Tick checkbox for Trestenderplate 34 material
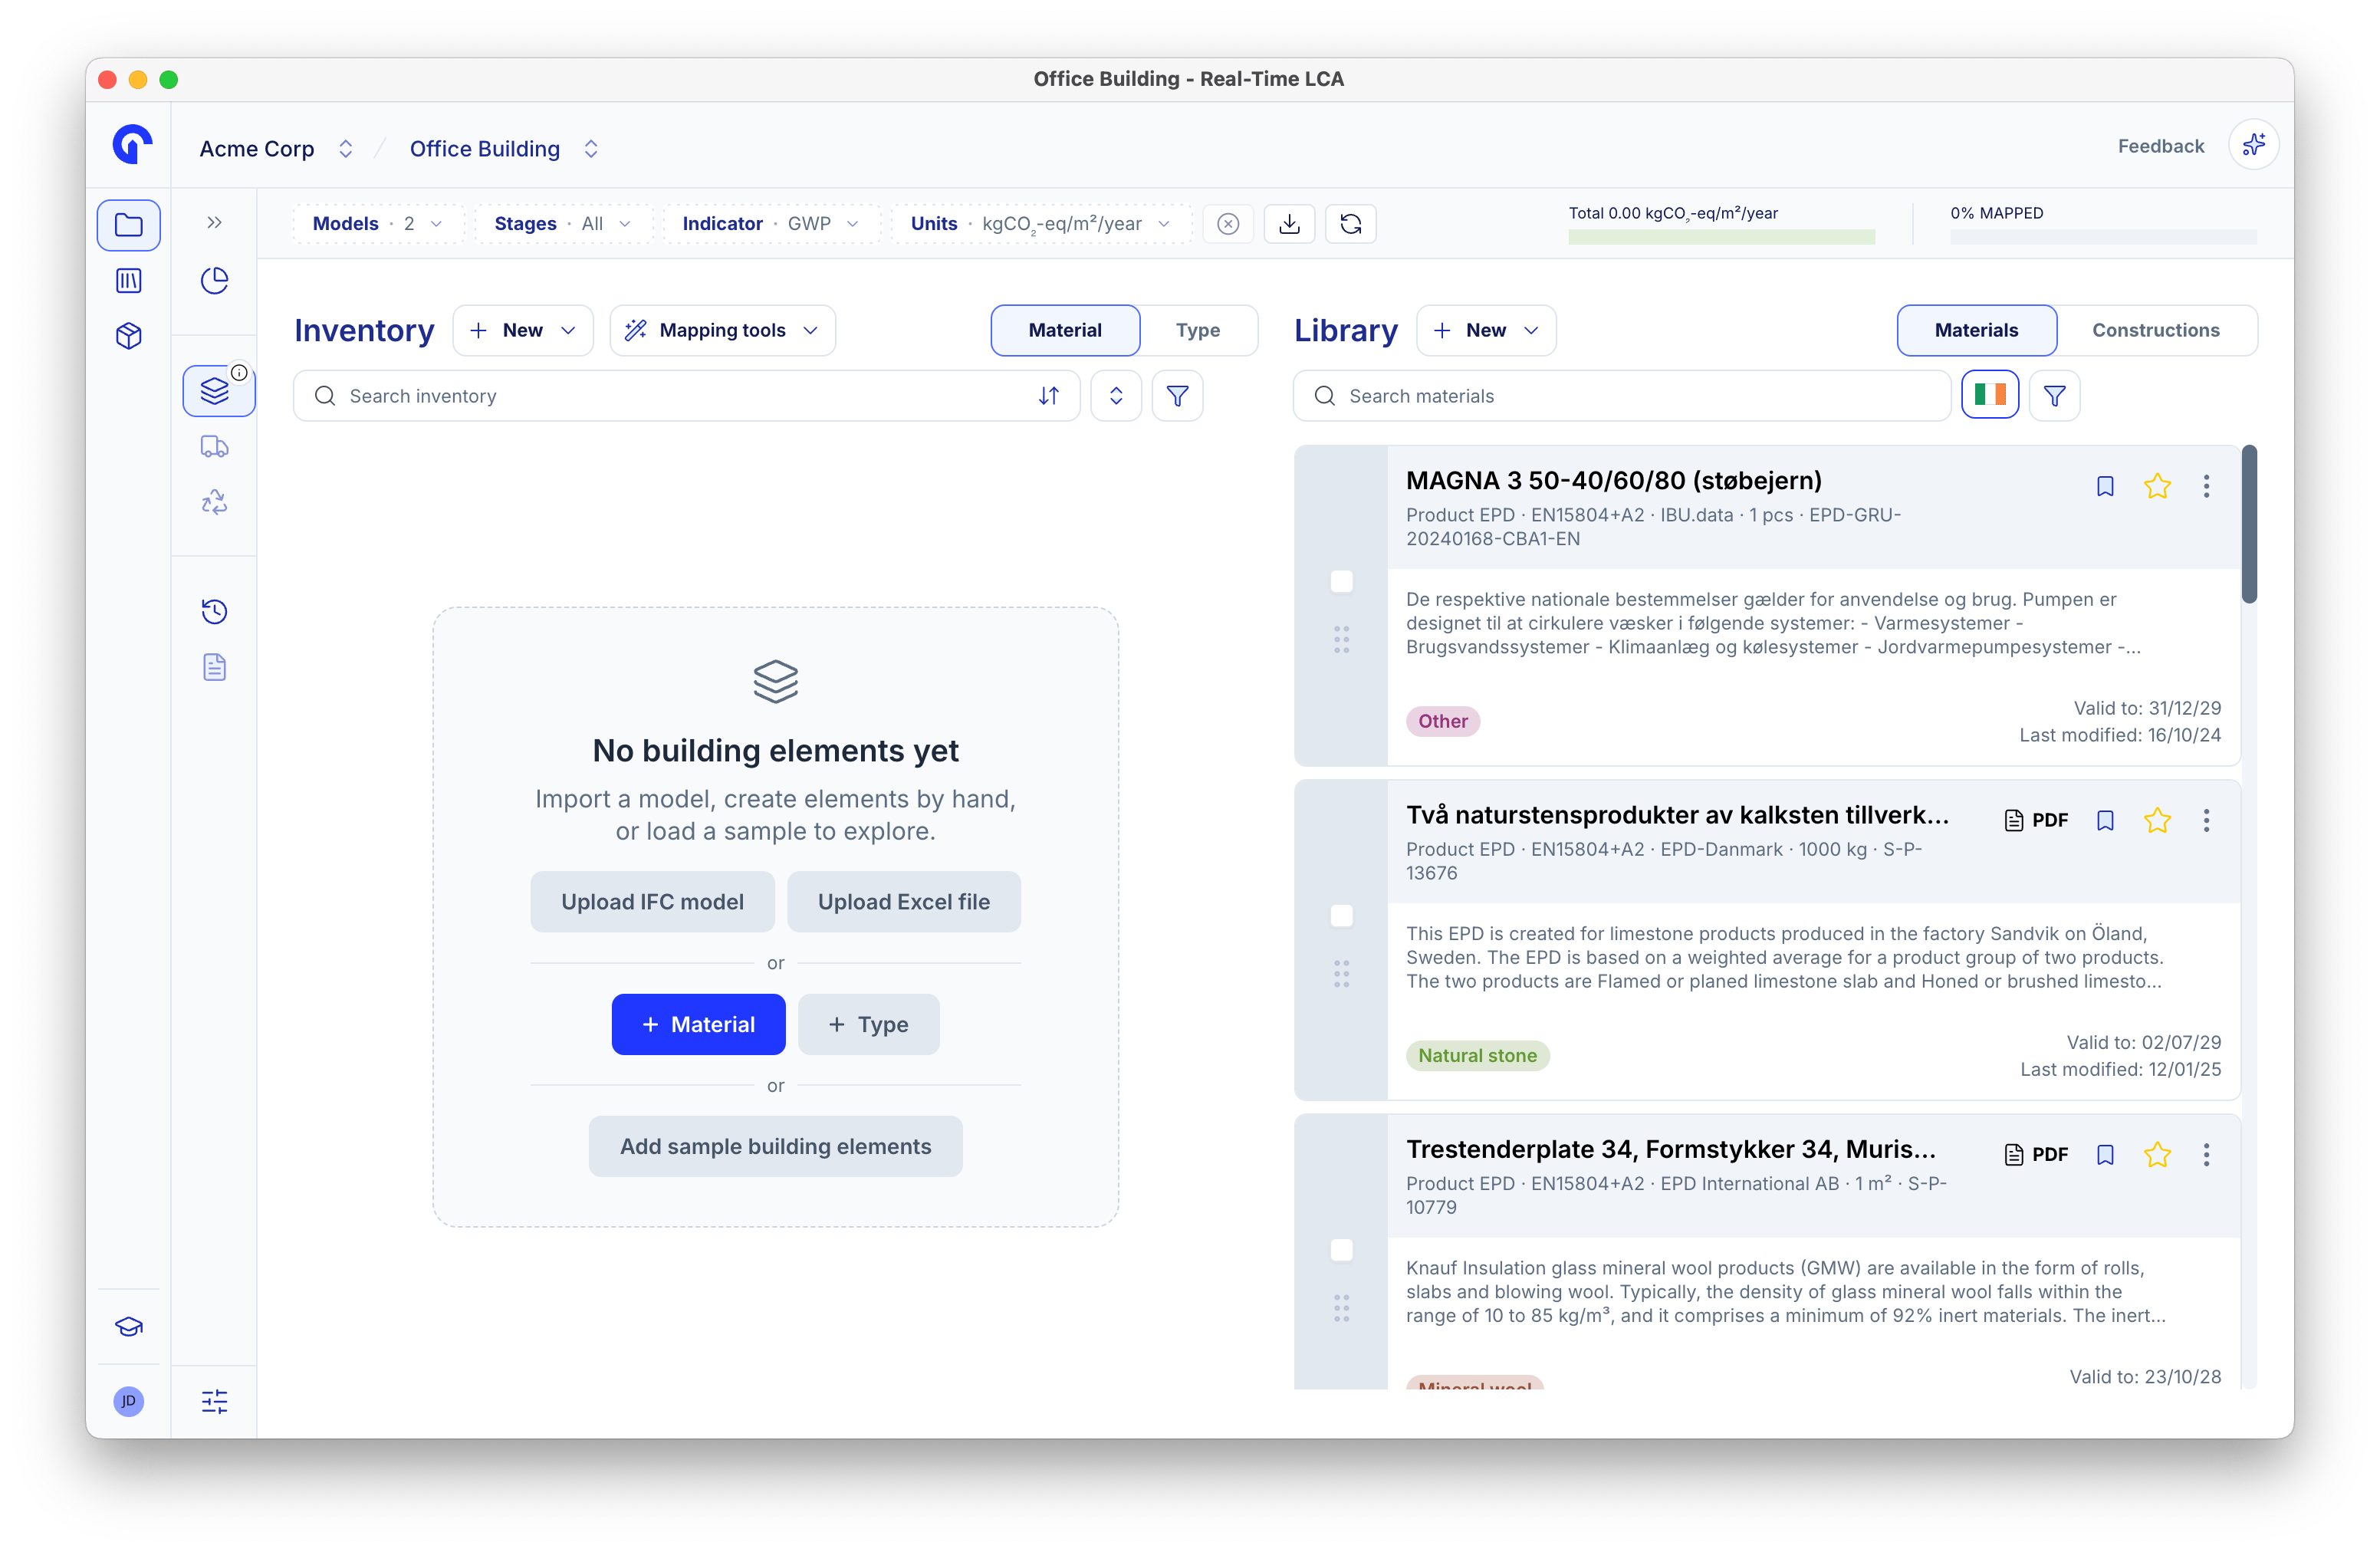 click(x=1341, y=1250)
